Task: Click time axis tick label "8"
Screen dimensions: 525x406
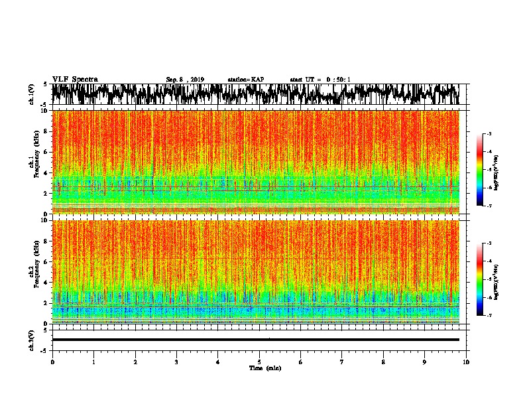Action: (383, 362)
